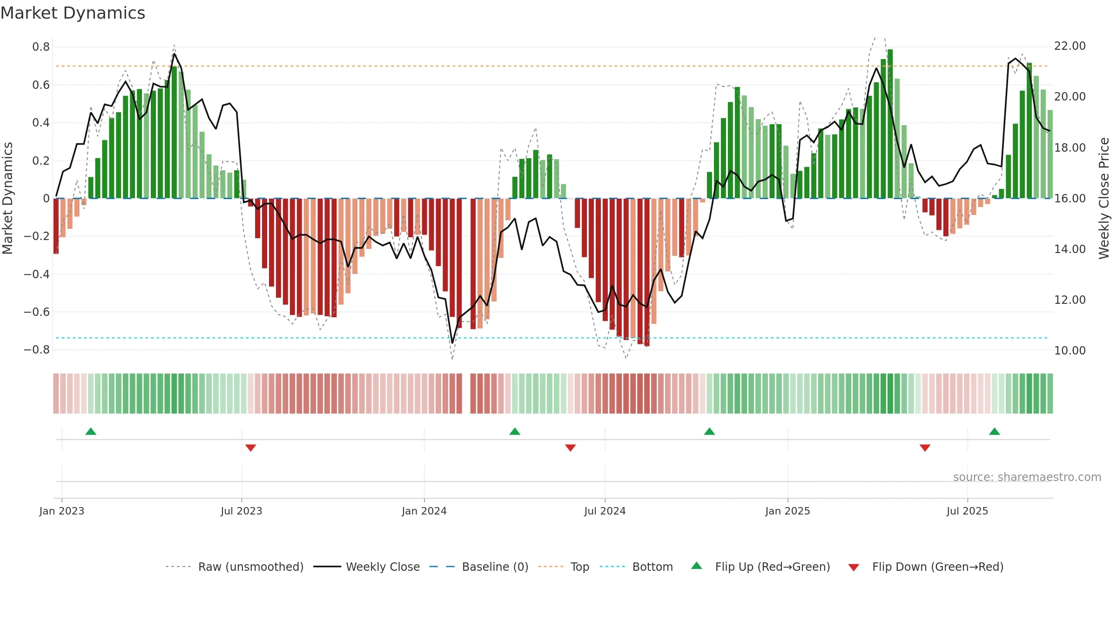This screenshot has height=628, width=1117.
Task: Click the red flip-down triangle before Jul 2024
Action: pos(571,448)
